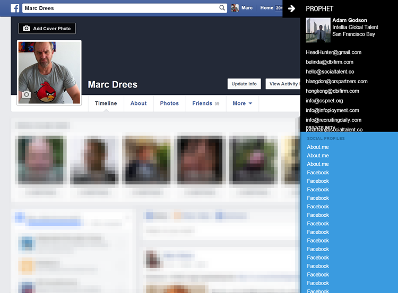This screenshot has height=293, width=398.
Task: Click info@recruitingdaily.com email
Action: pyautogui.click(x=334, y=120)
